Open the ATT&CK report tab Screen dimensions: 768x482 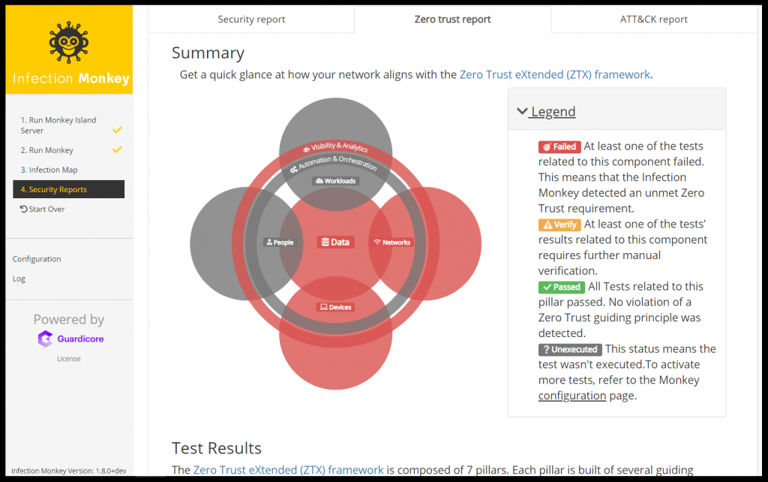(x=653, y=20)
